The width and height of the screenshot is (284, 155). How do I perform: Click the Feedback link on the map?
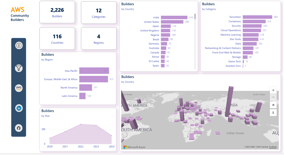pyautogui.click(x=273, y=147)
